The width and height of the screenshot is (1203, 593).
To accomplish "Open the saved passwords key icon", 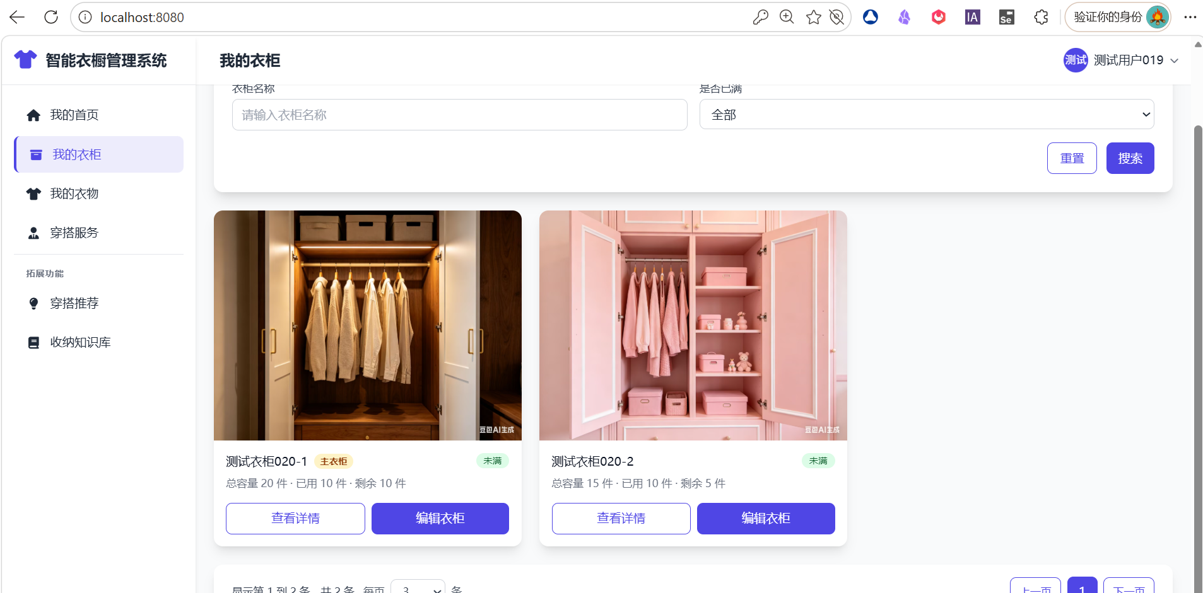I will coord(760,17).
